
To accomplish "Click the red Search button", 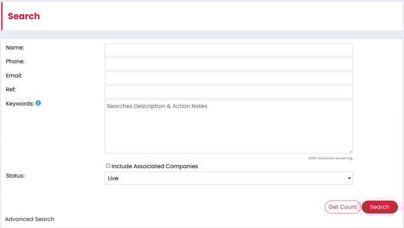I will click(379, 207).
